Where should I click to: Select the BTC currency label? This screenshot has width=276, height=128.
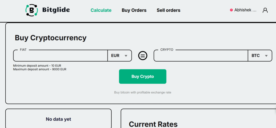[x=256, y=56]
